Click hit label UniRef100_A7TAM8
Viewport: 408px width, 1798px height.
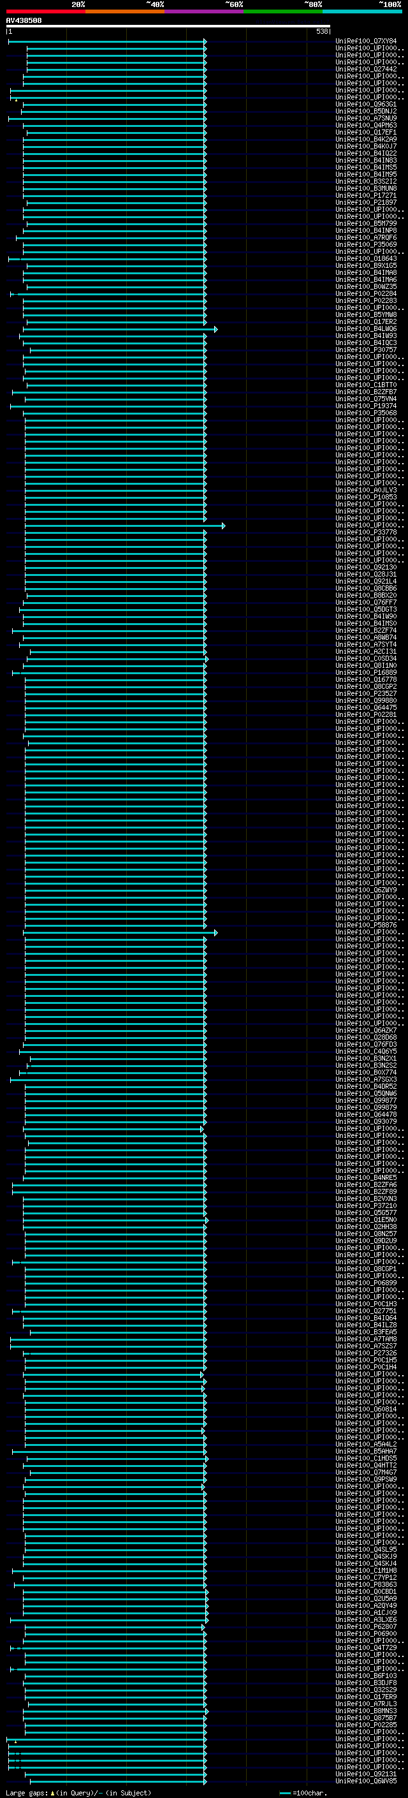(366, 1339)
